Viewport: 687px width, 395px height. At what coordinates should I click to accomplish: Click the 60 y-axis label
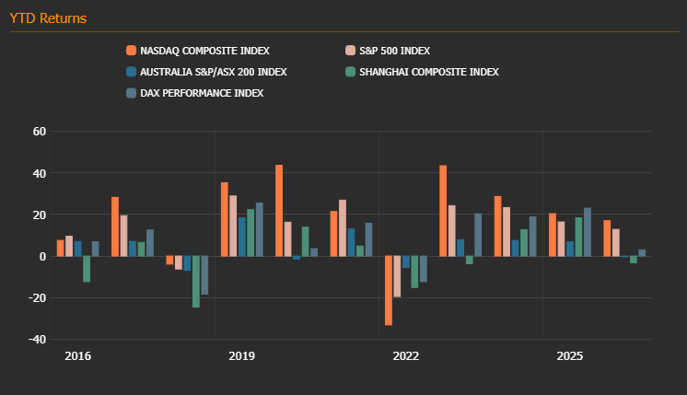(x=40, y=132)
